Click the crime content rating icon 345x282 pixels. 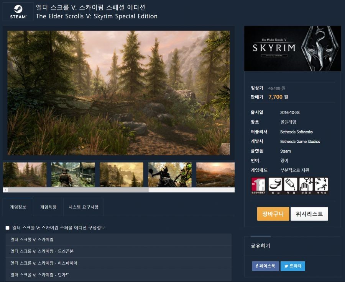(275, 186)
